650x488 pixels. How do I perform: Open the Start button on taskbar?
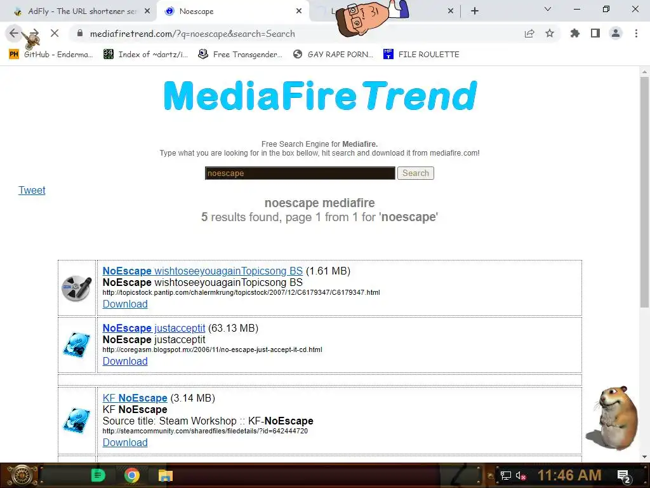pyautogui.click(x=21, y=475)
